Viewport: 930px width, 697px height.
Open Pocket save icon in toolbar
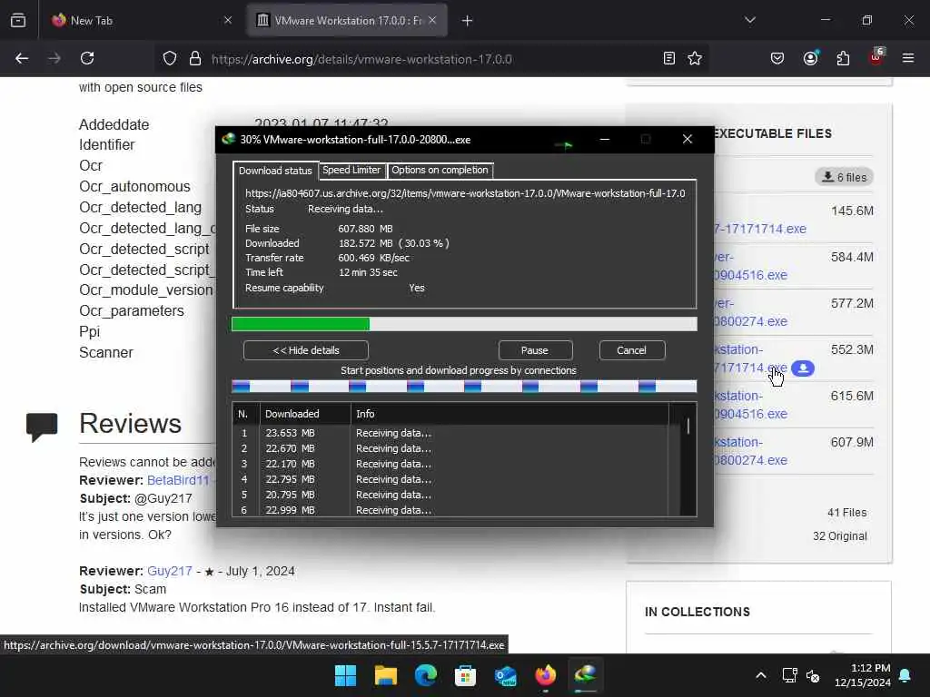coord(777,59)
